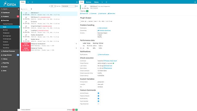The height and width of the screenshot is (111, 197).
Task: Open the detail pane tab dropdown chevron
Action: 102,2
